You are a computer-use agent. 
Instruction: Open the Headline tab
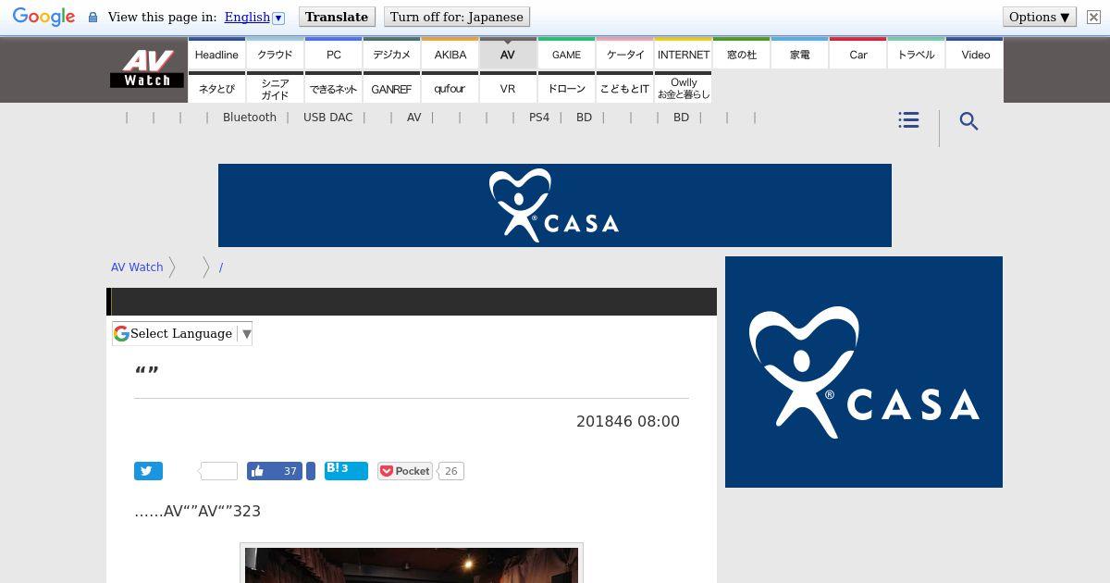tap(216, 54)
